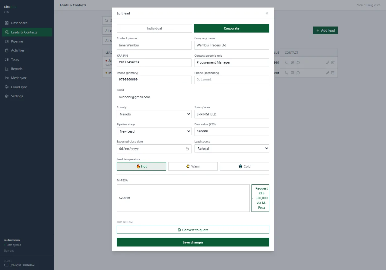Switch lead type to Individual

(154, 28)
